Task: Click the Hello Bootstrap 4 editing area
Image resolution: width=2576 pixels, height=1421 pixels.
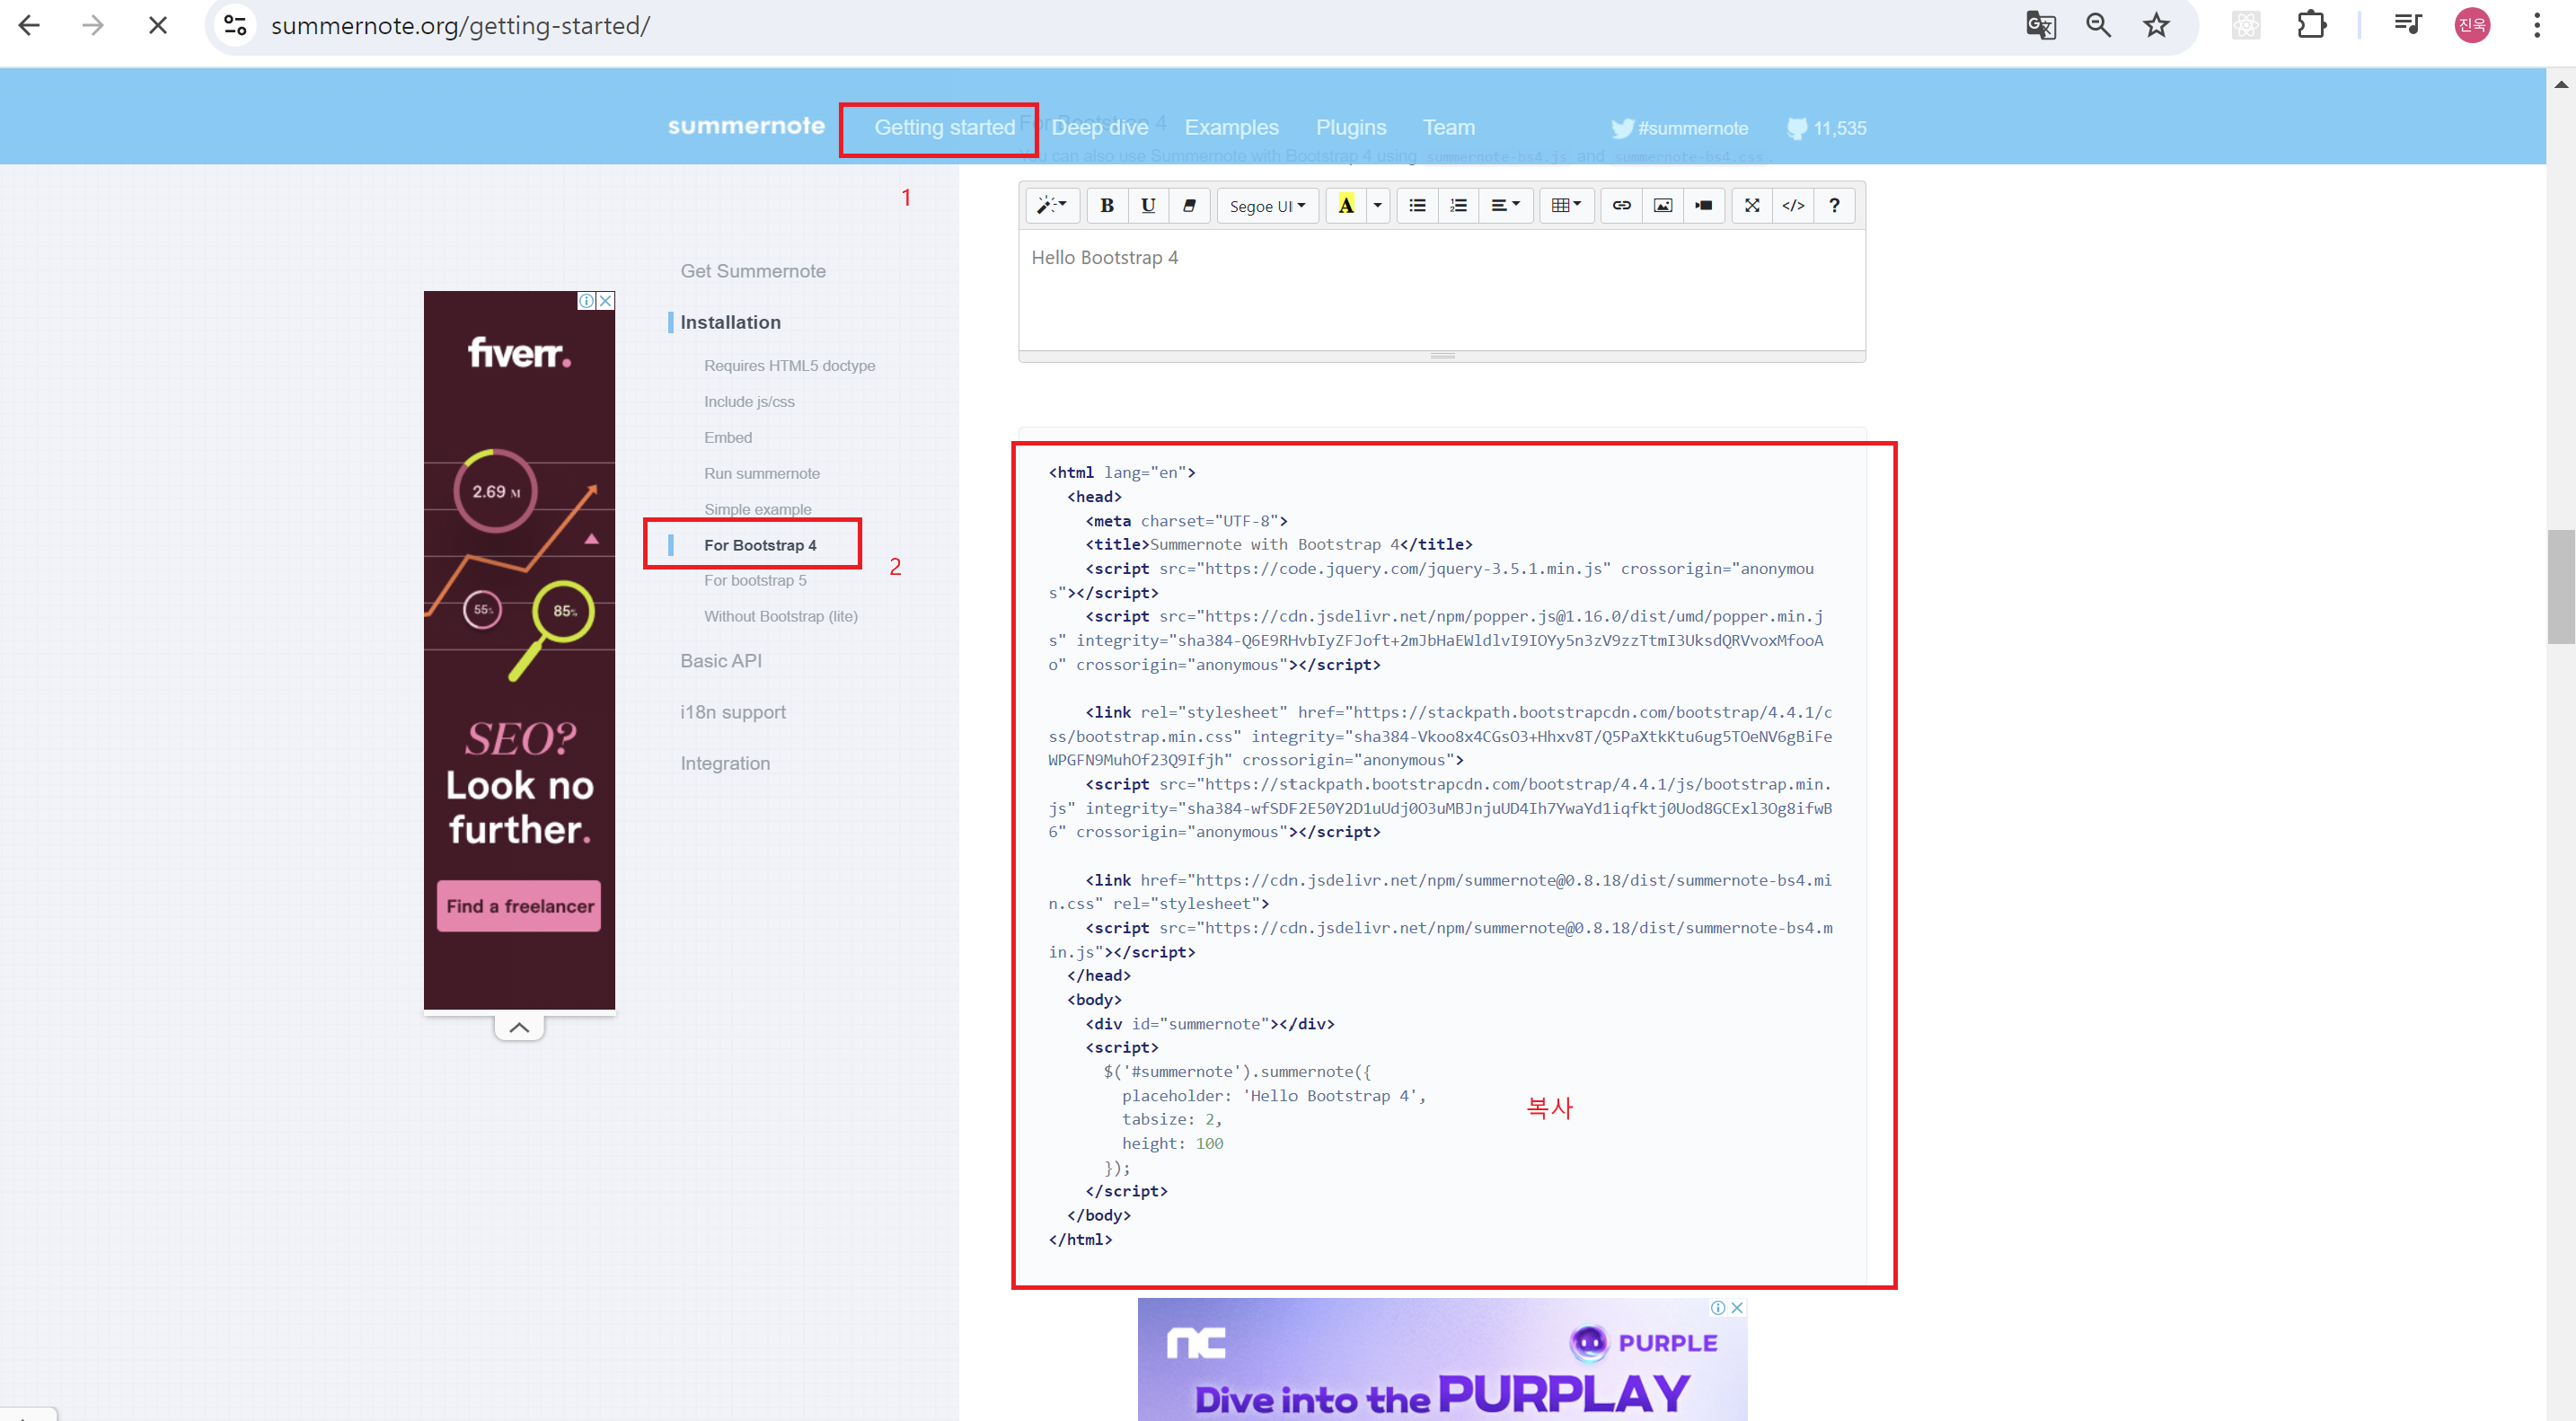Action: (1442, 290)
